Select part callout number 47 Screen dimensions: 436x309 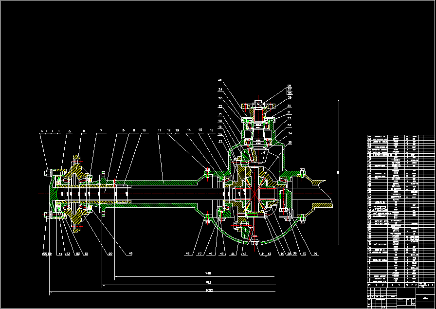click(200, 254)
